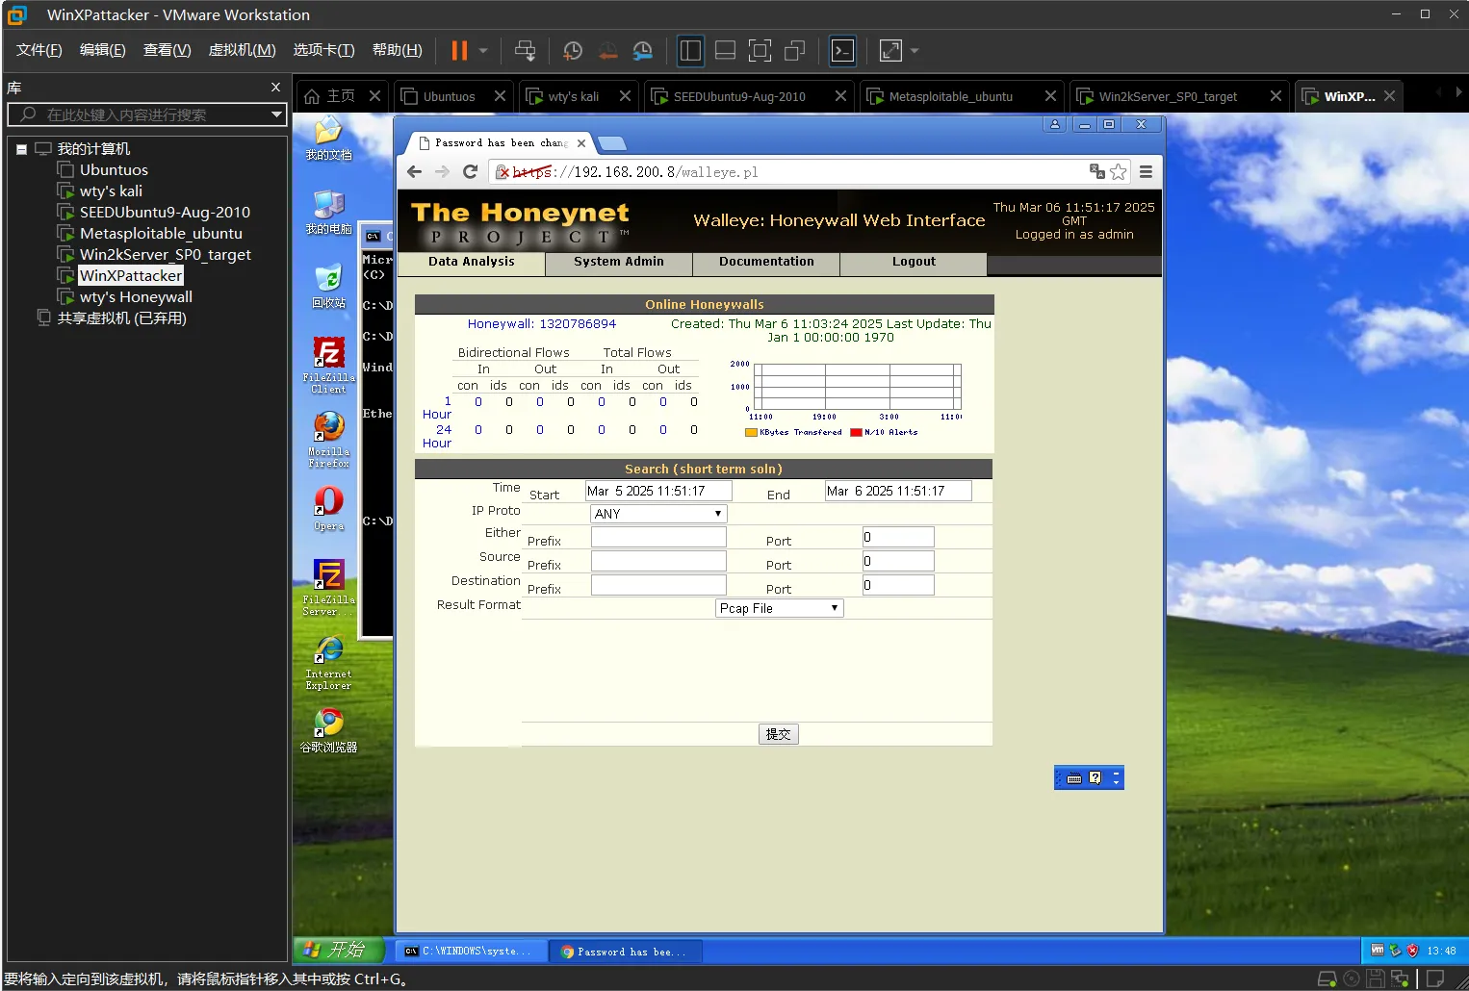Open the stretch mode dropdown arrow
Image resolution: width=1469 pixels, height=991 pixels.
[x=915, y=50]
